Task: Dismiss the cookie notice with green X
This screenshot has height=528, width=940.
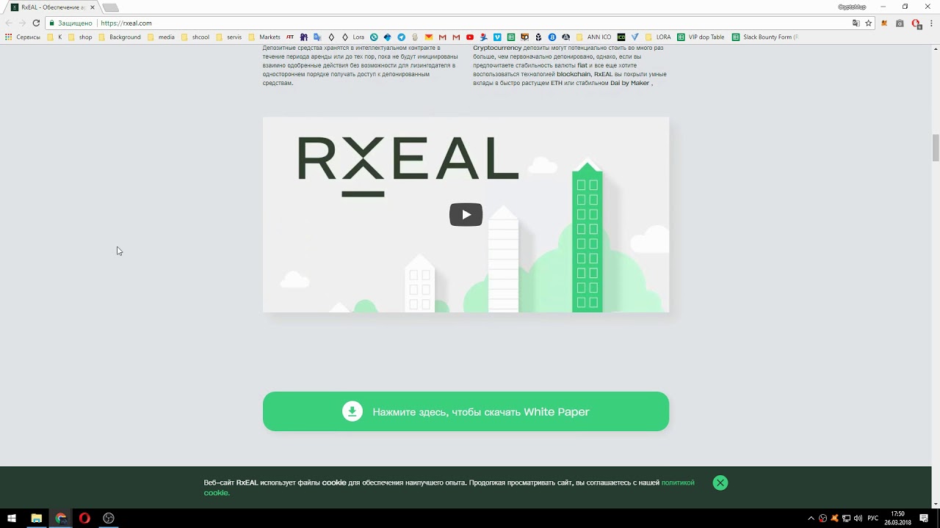Action: (x=720, y=483)
